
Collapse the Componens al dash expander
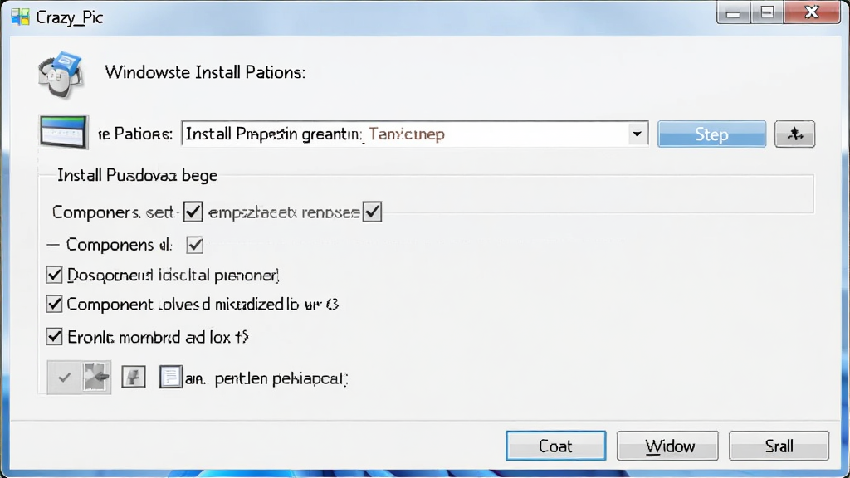(x=52, y=245)
